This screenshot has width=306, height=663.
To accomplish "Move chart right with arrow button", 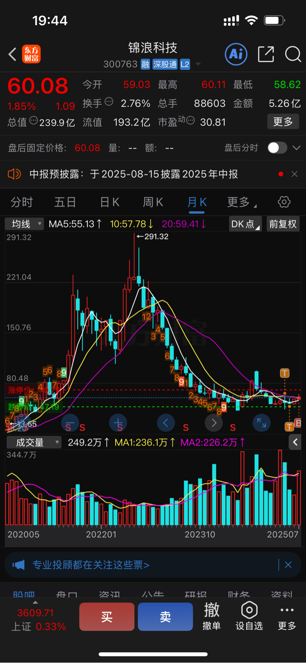I will point(214,423).
